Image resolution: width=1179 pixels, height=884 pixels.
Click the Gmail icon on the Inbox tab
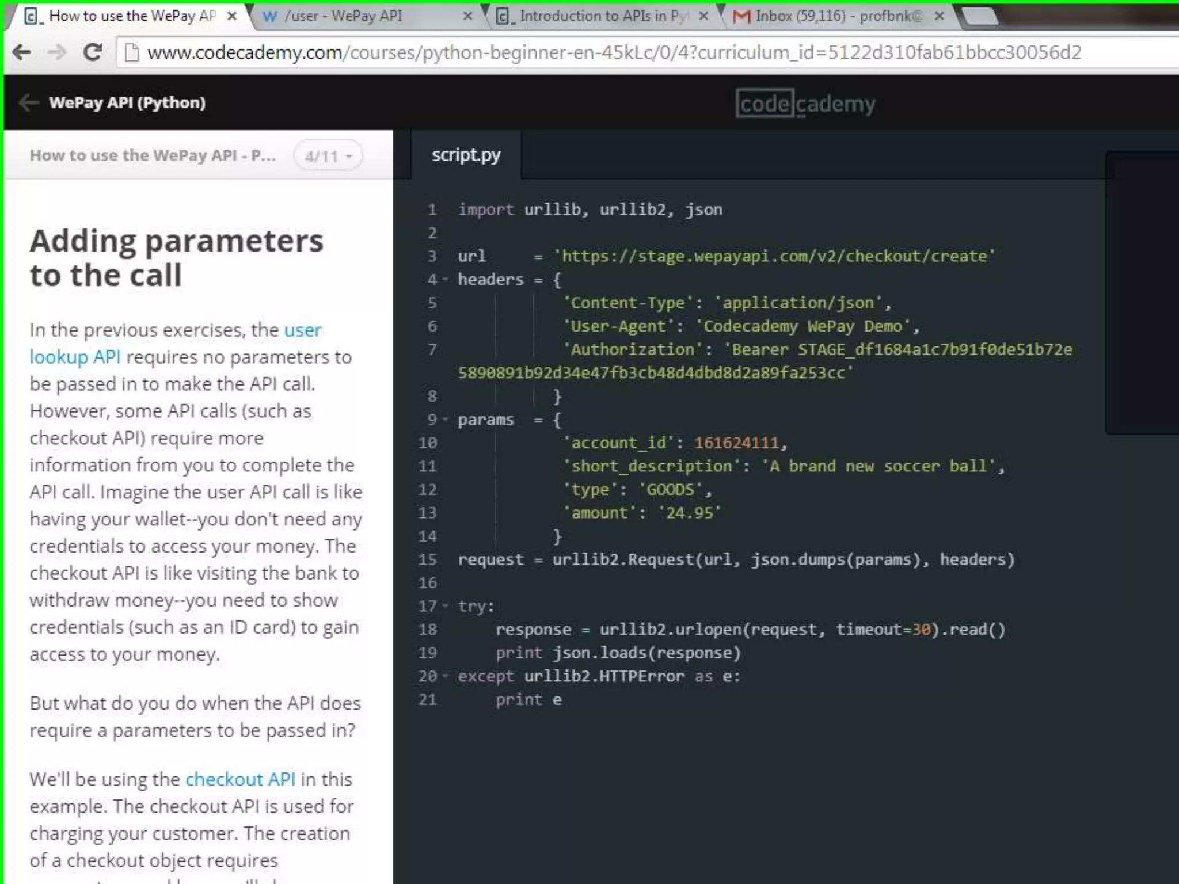tap(741, 16)
